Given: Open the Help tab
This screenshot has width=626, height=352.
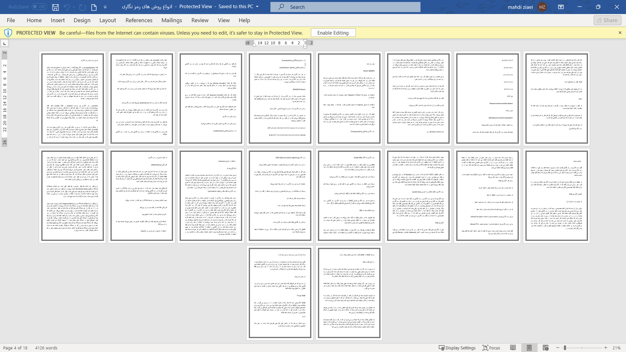Looking at the screenshot, I should pos(244,20).
